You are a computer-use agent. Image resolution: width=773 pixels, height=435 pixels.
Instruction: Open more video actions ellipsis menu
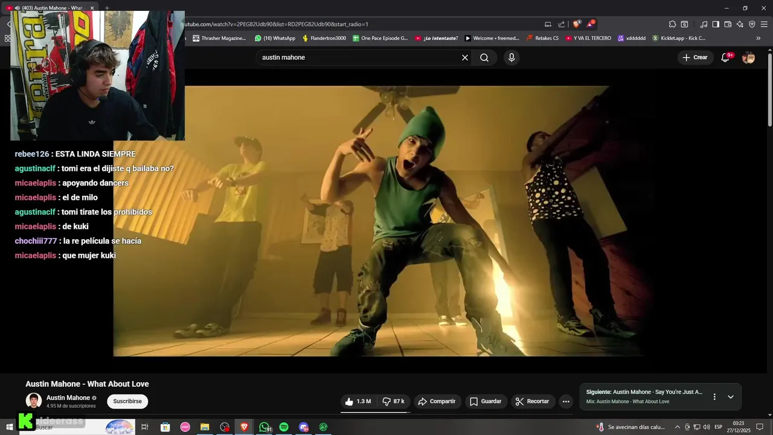point(566,401)
